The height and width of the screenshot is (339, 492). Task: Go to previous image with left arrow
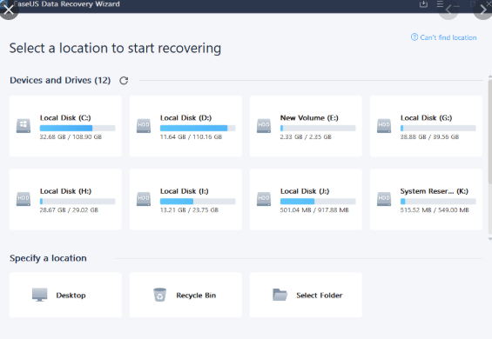pyautogui.click(x=448, y=10)
